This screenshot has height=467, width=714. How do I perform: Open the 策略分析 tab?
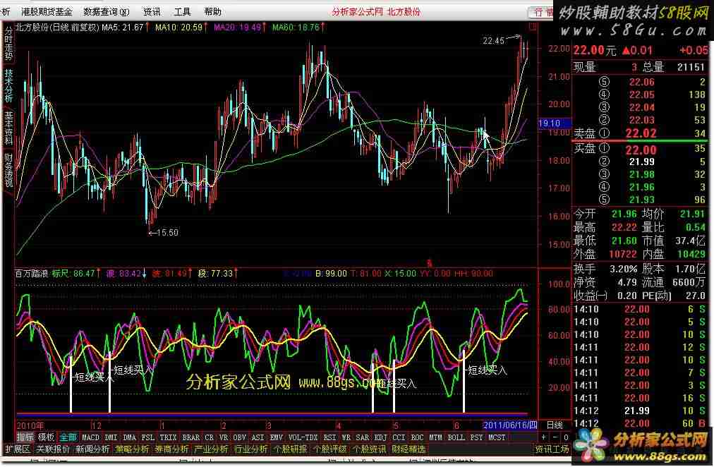tap(132, 449)
